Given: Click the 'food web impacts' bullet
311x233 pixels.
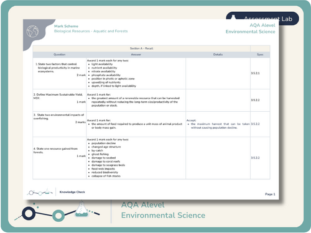Looking at the screenshot, I should [x=103, y=169].
